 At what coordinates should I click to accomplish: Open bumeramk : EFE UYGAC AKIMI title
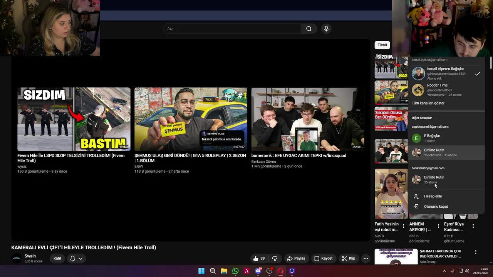click(x=299, y=155)
